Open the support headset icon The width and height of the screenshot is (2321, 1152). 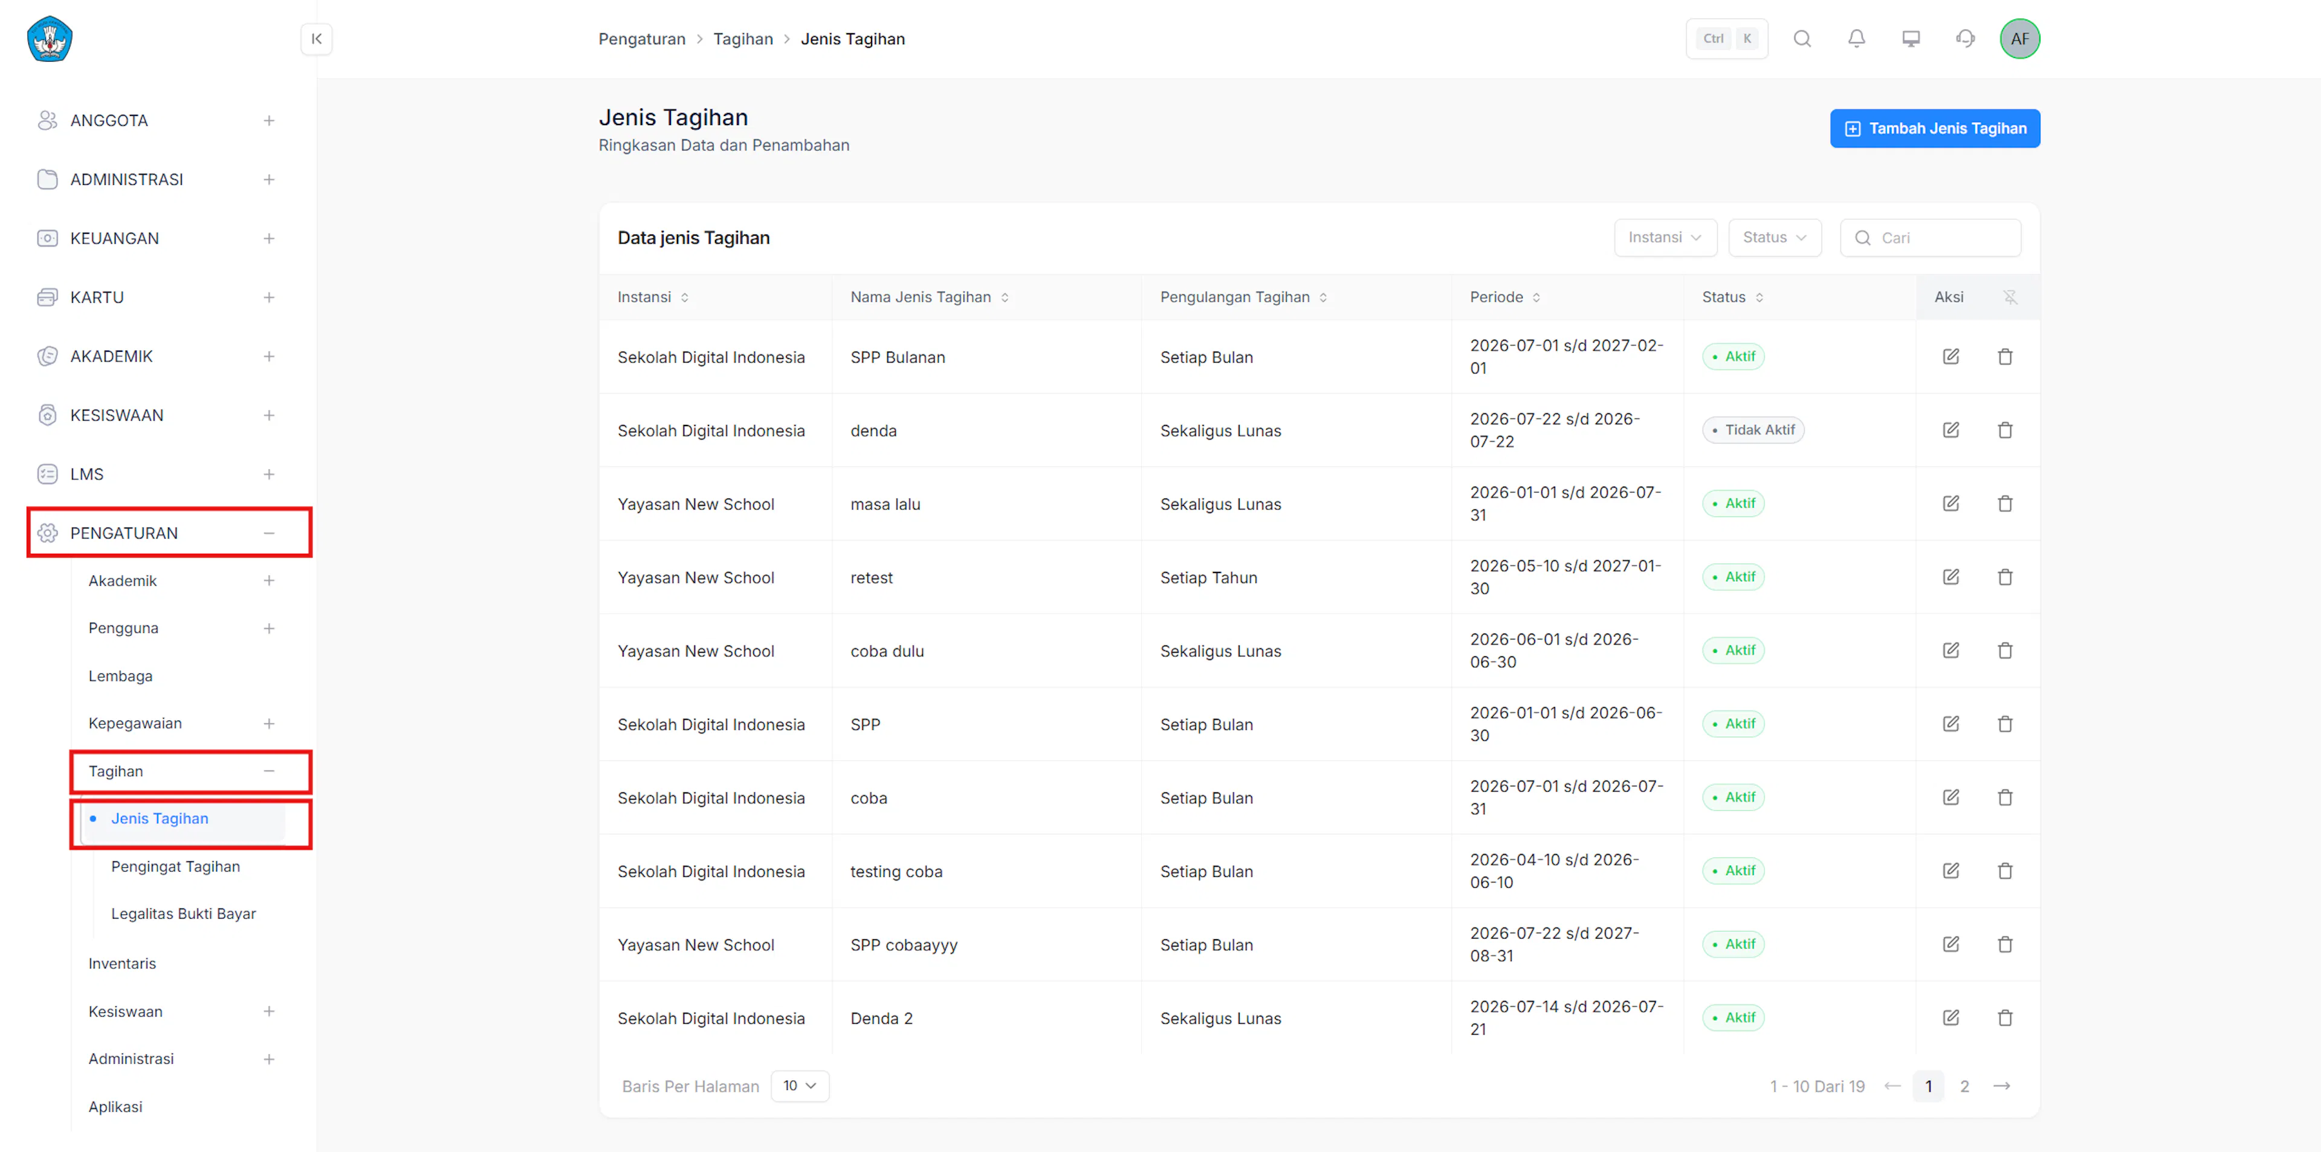coord(1965,39)
